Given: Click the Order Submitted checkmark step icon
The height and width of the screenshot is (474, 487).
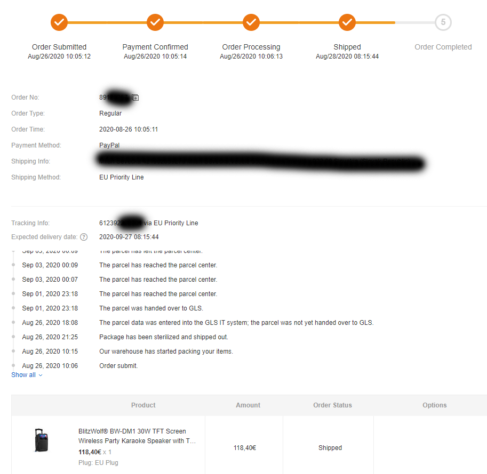Looking at the screenshot, I should 59,22.
